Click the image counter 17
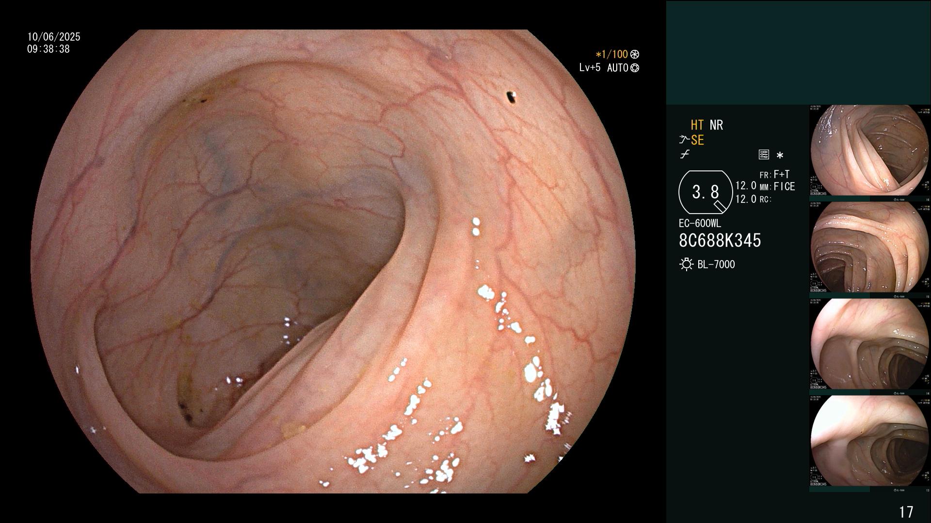The image size is (931, 523). pos(906,512)
